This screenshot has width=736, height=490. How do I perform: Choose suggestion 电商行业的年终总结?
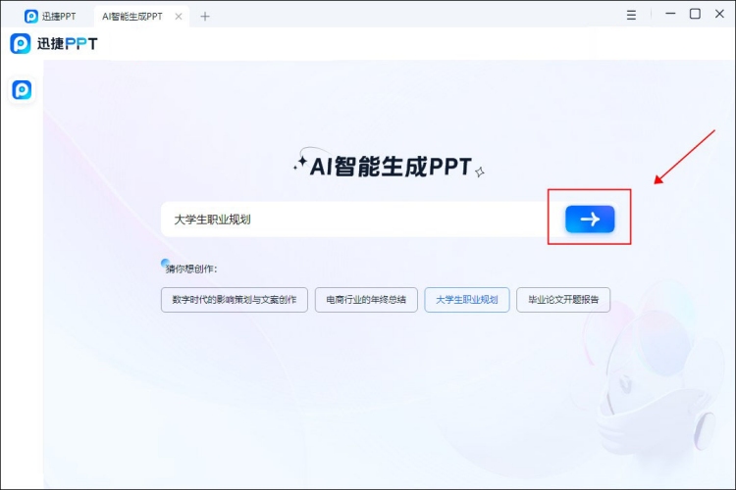[x=366, y=300]
